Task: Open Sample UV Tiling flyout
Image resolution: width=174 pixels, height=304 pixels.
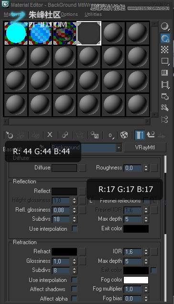Action: [x=165, y=61]
